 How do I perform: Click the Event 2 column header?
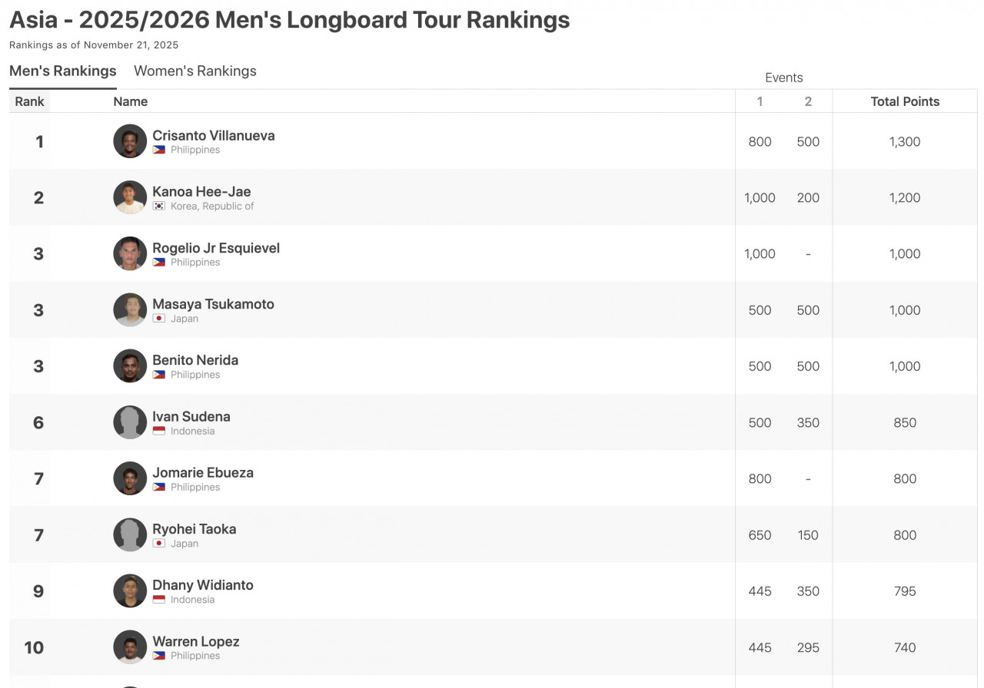[x=808, y=101]
